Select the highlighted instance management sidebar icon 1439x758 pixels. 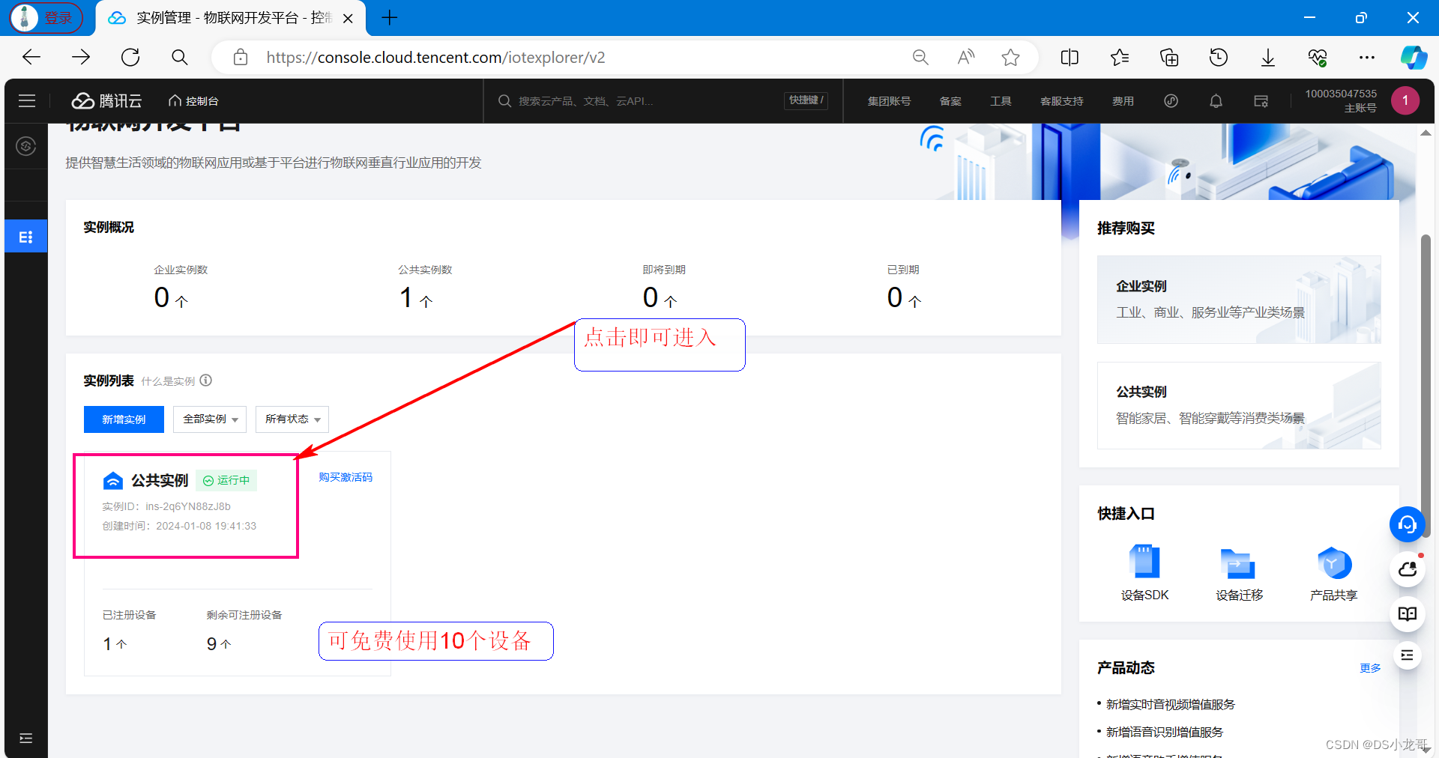26,237
